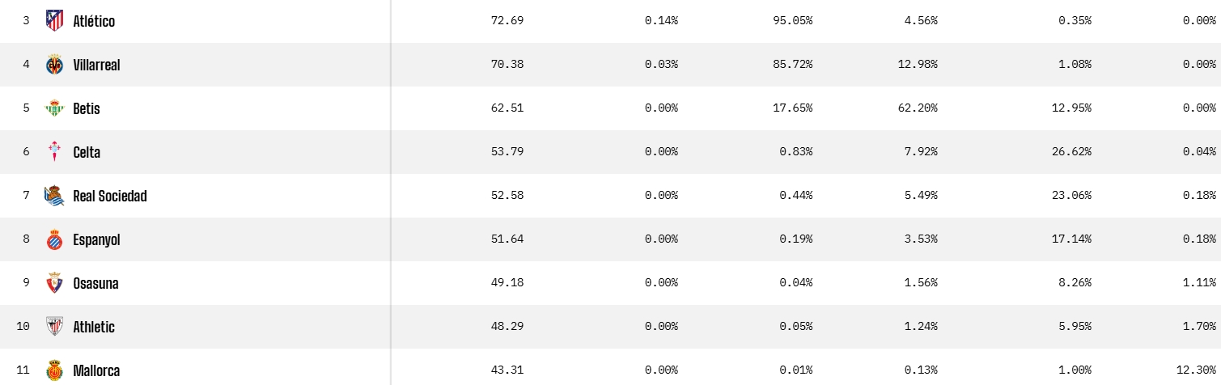Viewport: 1221px width, 385px height.
Task: Click Betis's 62.20% probability cell
Action: click(918, 108)
